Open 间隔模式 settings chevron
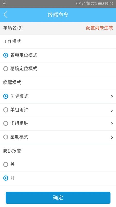The width and height of the screenshot is (116, 207). 112,97
